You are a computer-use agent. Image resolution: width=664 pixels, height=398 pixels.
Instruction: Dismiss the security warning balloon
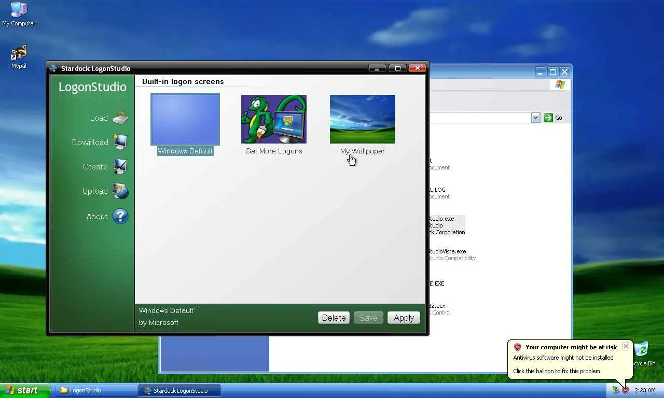(x=626, y=346)
